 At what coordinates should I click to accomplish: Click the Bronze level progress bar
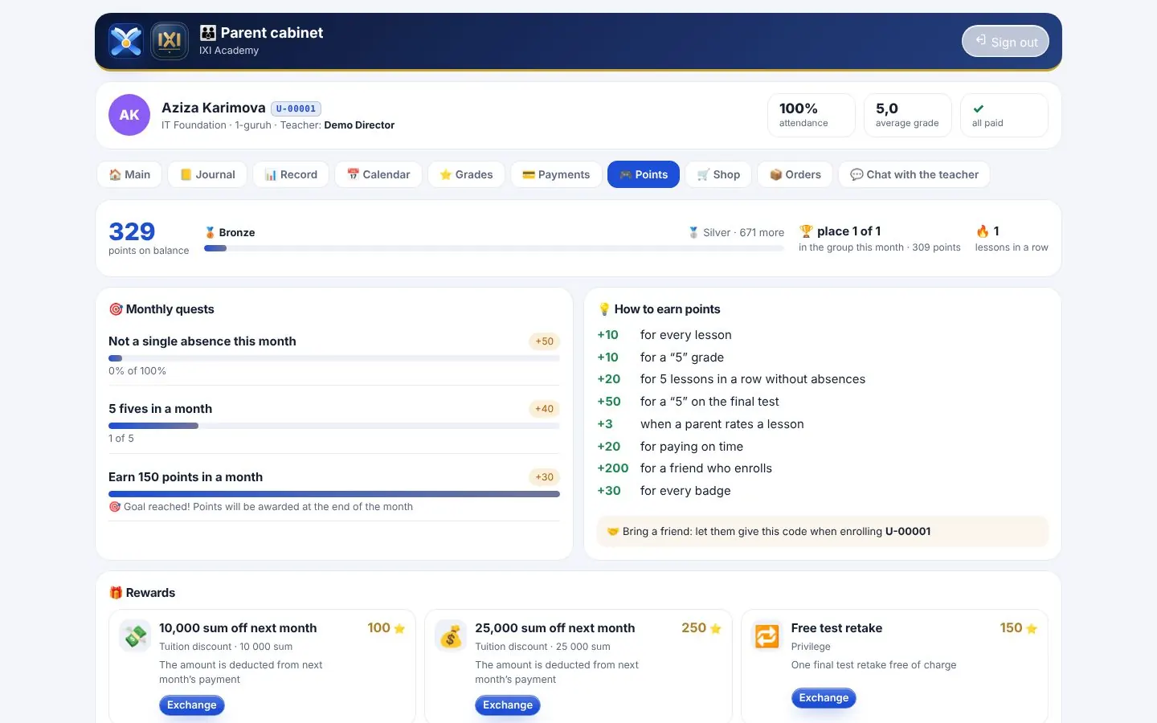(x=494, y=248)
